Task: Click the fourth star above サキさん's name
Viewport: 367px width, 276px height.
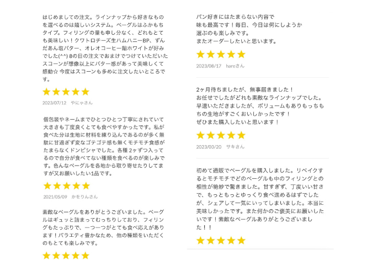Action: (x=231, y=135)
